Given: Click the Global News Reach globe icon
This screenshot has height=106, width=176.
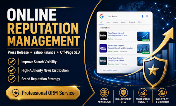Looking at the screenshot, I should coord(104,93).
